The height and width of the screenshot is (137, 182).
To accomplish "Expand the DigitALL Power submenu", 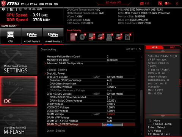I will (x=56, y=73).
